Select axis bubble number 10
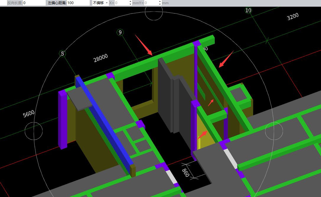This screenshot has width=321, height=197. point(248,10)
